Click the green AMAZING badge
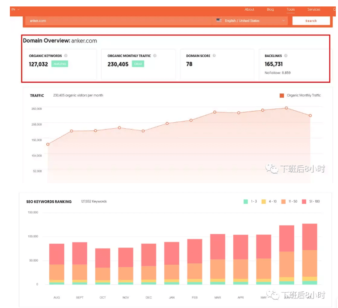This screenshot has height=308, width=338. coord(60,64)
